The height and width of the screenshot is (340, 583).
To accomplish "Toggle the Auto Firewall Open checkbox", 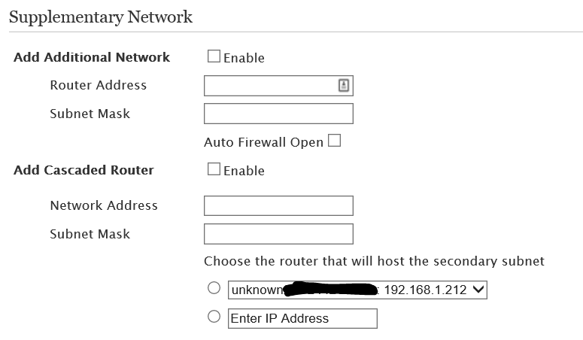I will (334, 141).
